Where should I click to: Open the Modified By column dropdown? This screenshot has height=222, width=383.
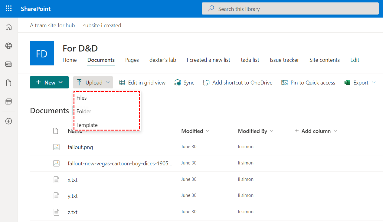click(256, 131)
